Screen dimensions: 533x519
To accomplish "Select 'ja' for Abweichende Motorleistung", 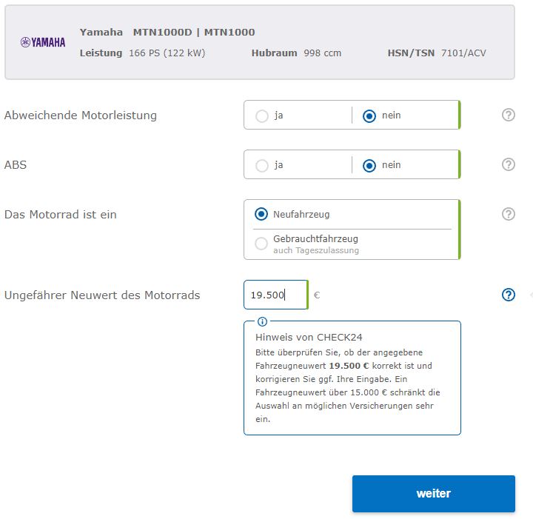I will point(262,115).
